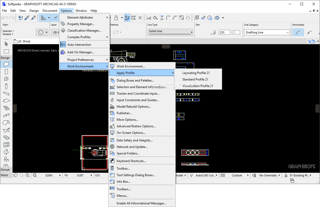
Task: Select the Stair tool in toolbox
Action: (6, 108)
